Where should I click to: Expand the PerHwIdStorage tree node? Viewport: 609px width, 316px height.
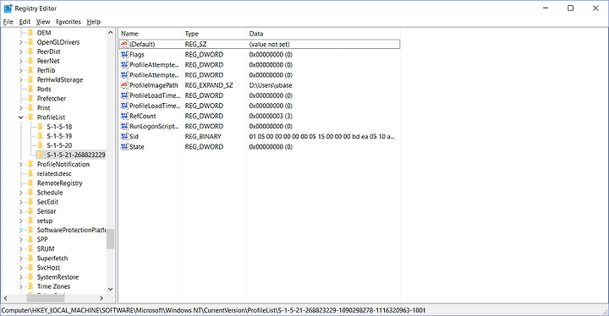[21, 80]
